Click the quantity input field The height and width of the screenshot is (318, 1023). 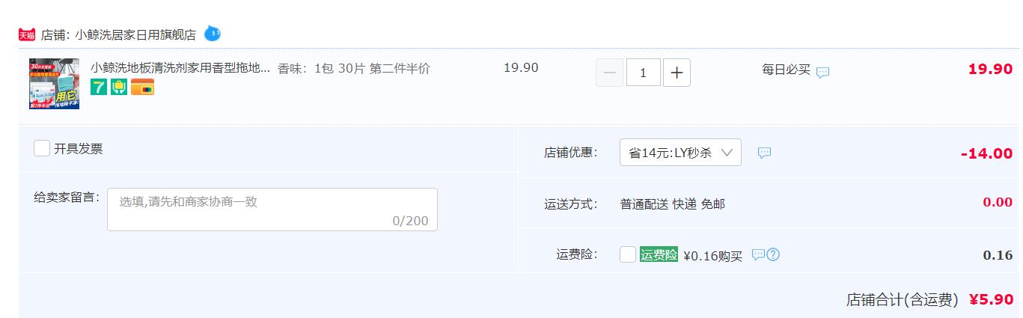click(x=643, y=73)
